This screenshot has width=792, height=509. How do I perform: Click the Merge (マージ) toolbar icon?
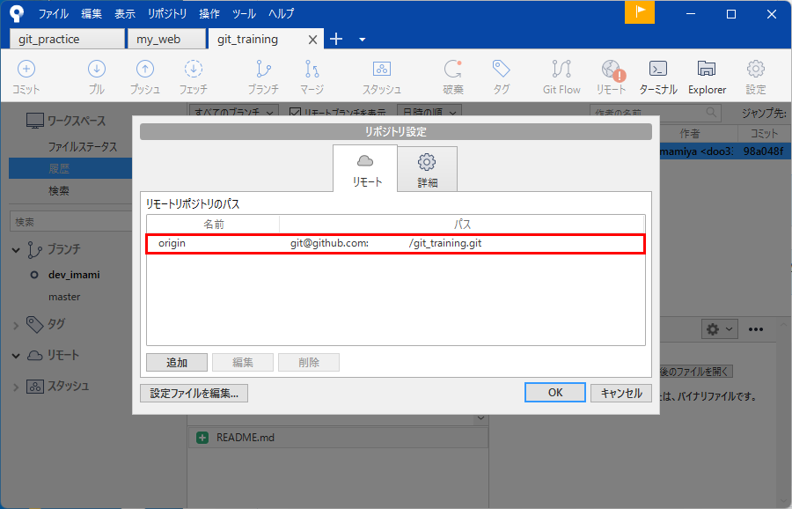[312, 76]
